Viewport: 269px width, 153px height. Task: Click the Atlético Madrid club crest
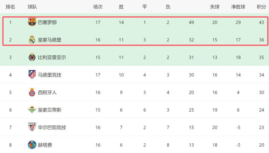(32, 75)
